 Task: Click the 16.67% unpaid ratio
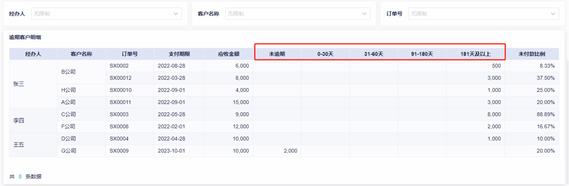coord(546,126)
